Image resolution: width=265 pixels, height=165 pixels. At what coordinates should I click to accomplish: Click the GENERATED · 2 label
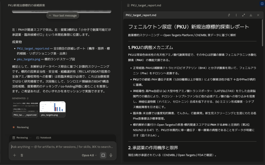(20, 98)
